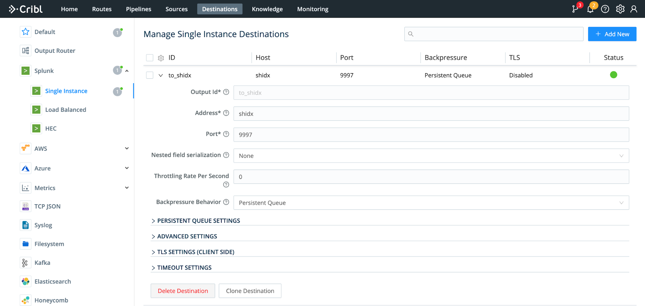Screen dimensions: 645x306
Task: Expand the Metrics sidebar group
Action: tap(127, 188)
